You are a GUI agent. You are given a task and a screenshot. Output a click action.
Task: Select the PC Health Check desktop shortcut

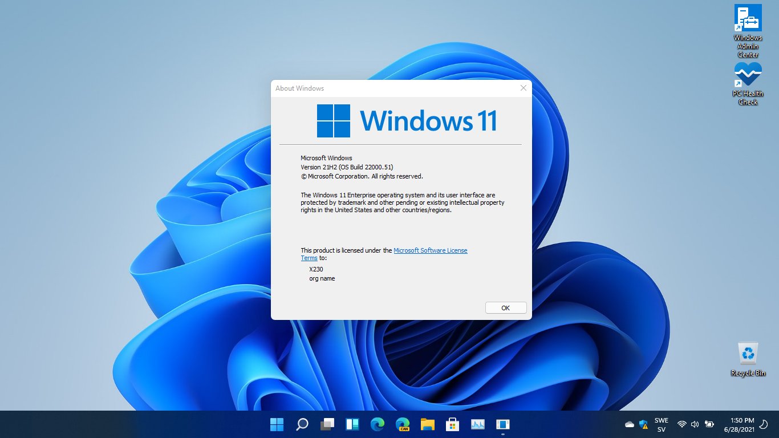point(748,83)
